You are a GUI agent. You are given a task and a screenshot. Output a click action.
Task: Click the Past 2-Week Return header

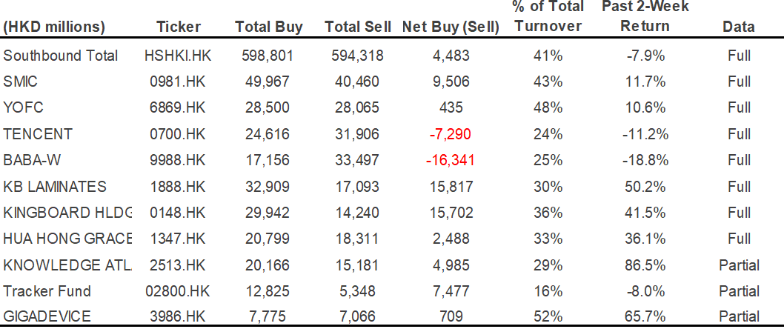pos(645,16)
